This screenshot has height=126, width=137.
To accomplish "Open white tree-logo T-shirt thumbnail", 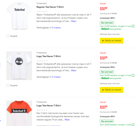I will click(19, 66).
